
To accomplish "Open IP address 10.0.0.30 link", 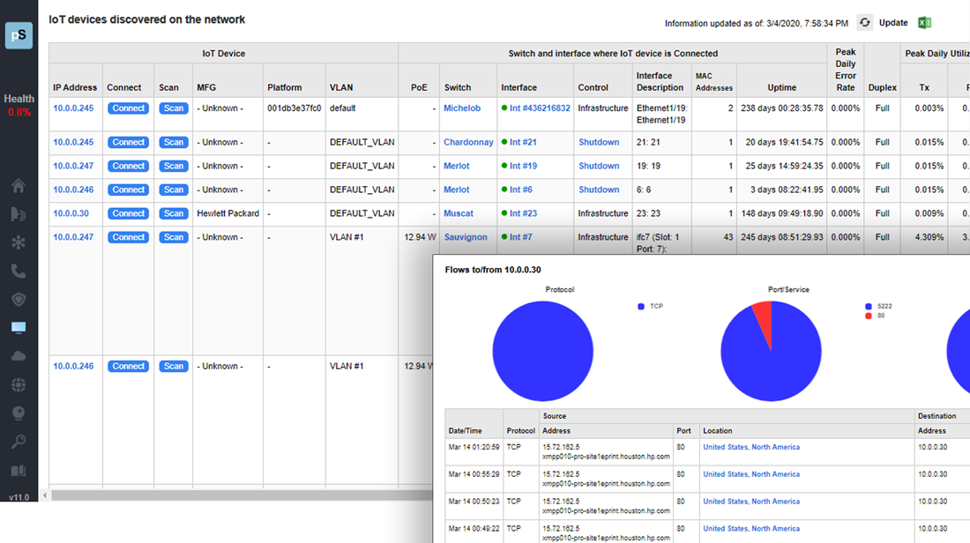I will click(x=71, y=213).
